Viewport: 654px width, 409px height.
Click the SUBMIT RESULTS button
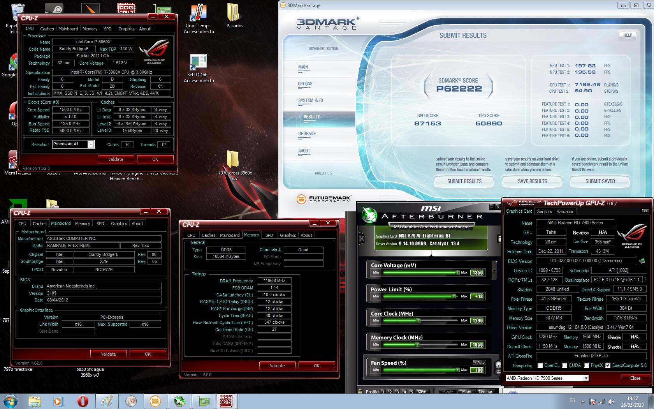(x=464, y=181)
